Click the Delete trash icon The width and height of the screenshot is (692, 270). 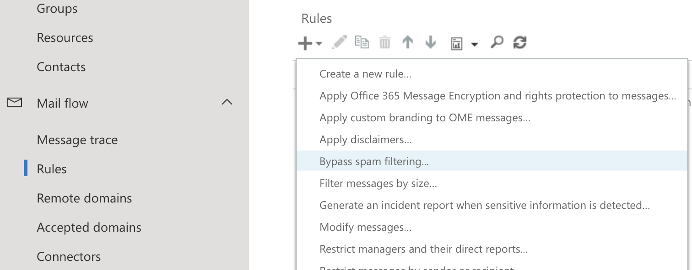(384, 42)
